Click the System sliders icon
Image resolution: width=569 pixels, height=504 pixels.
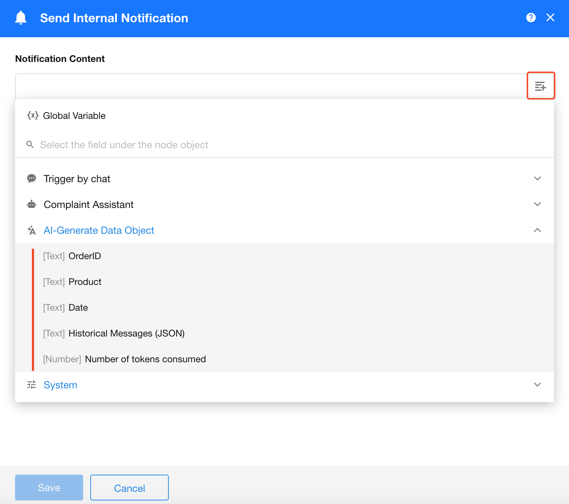[x=32, y=385]
